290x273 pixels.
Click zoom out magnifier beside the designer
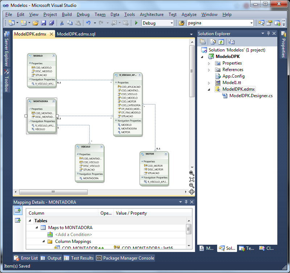pyautogui.click(x=191, y=185)
